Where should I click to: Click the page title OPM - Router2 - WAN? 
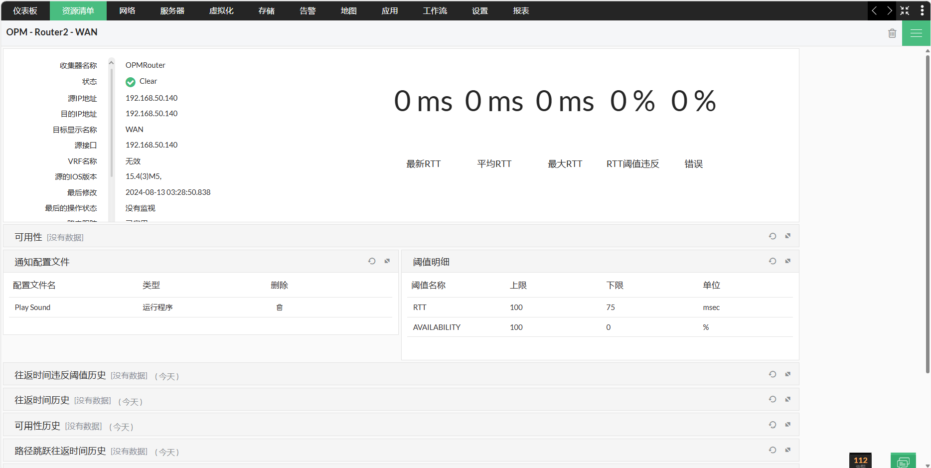[x=52, y=32]
